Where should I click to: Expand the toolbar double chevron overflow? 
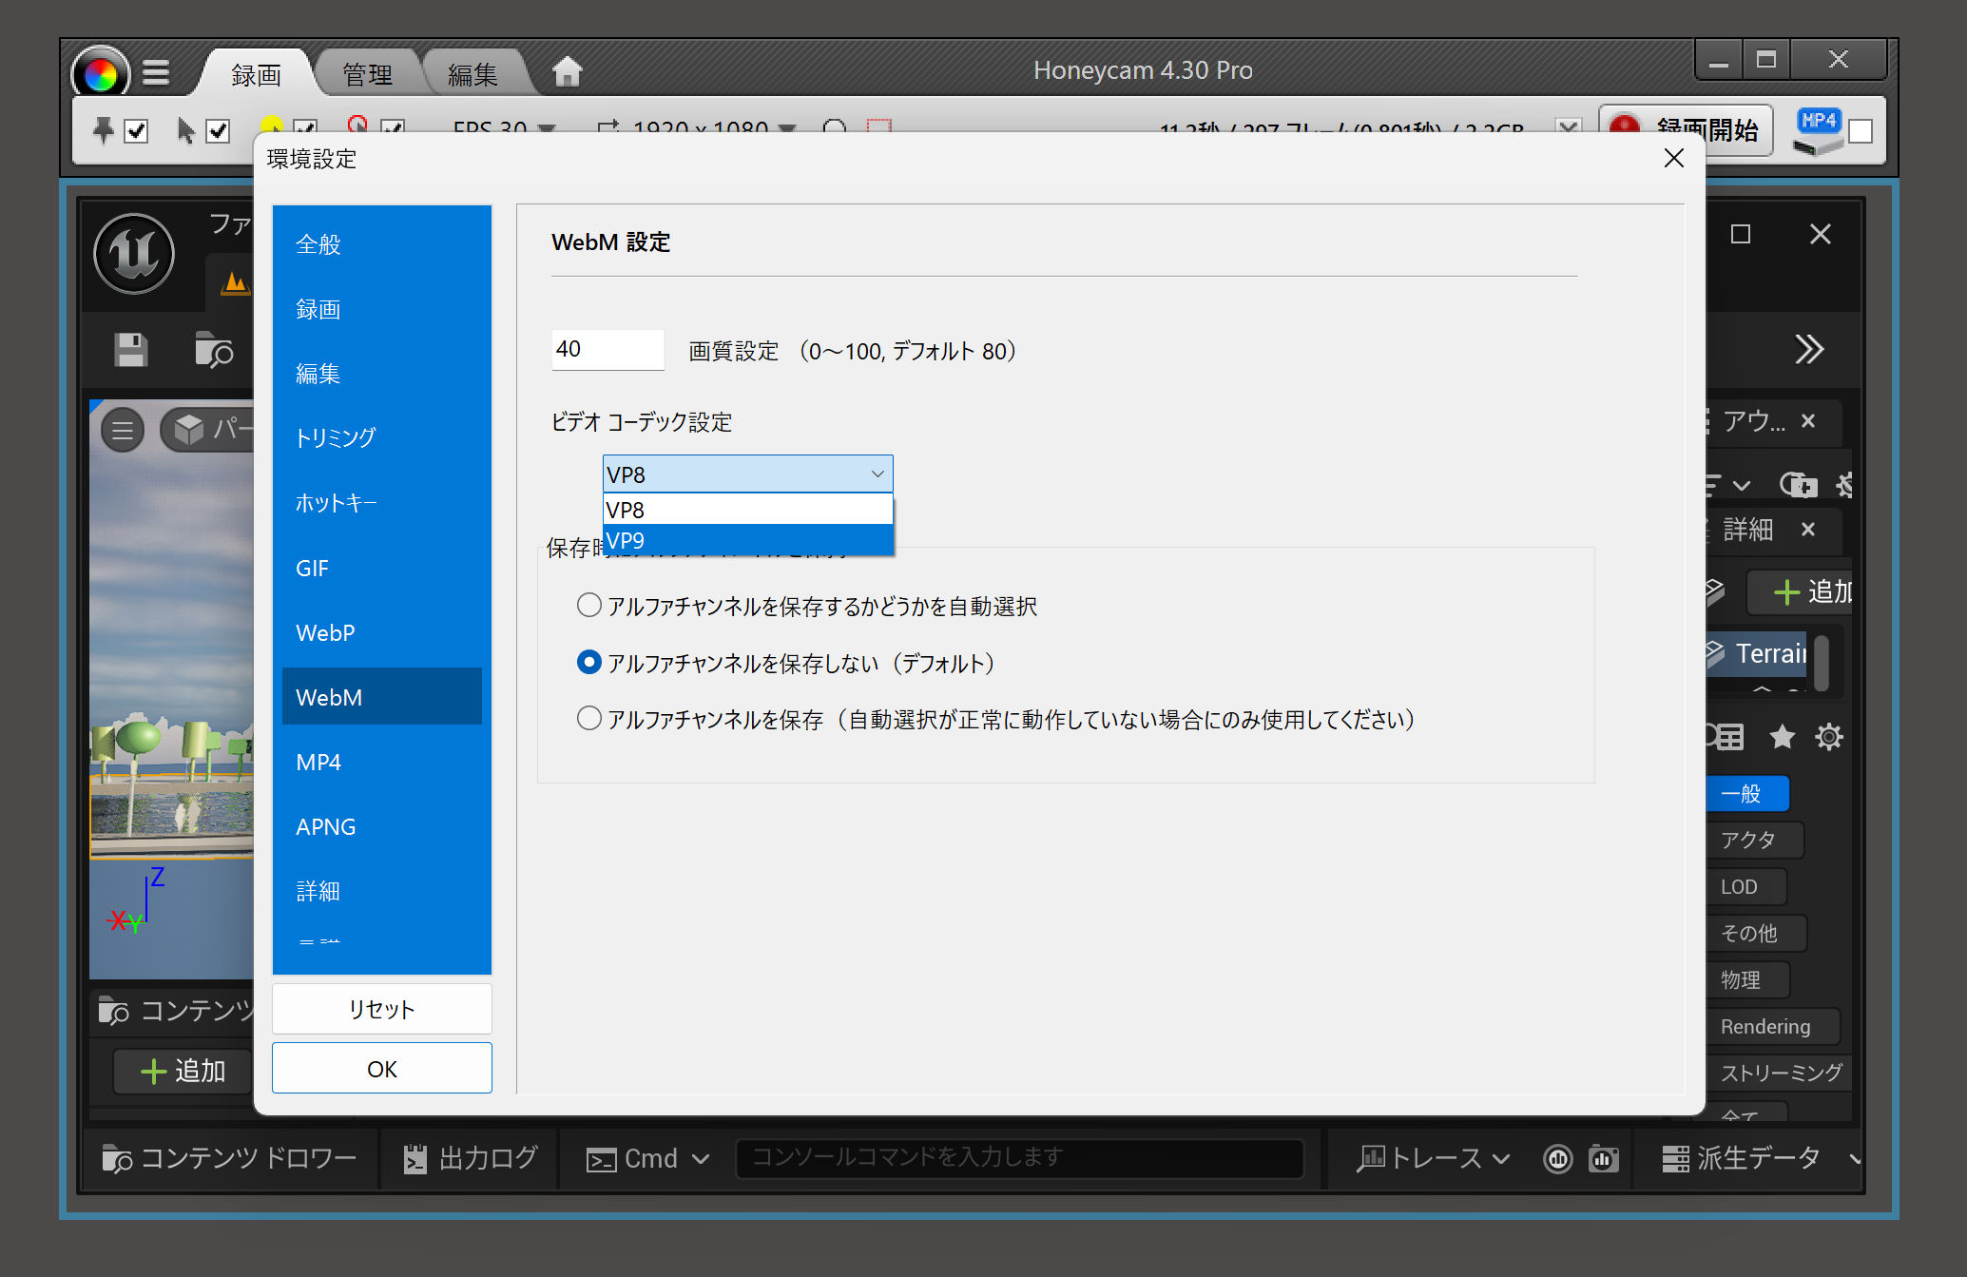[x=1808, y=349]
